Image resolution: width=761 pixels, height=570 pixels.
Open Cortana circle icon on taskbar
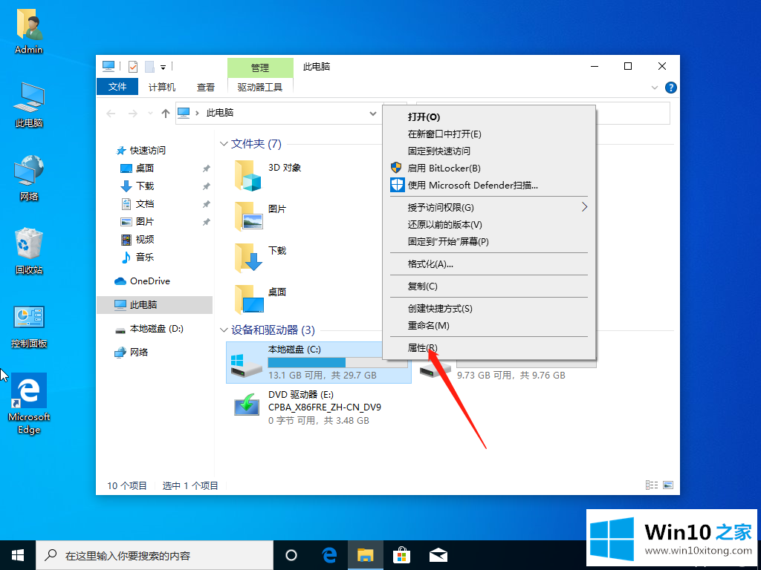pyautogui.click(x=291, y=555)
